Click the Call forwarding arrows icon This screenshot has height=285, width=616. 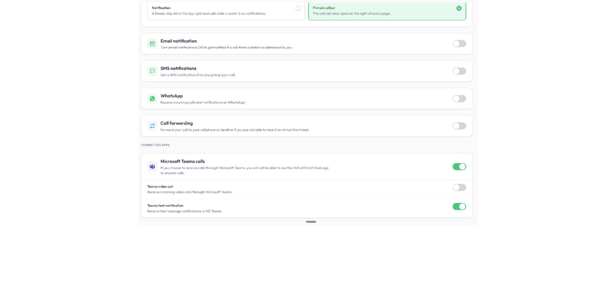152,126
